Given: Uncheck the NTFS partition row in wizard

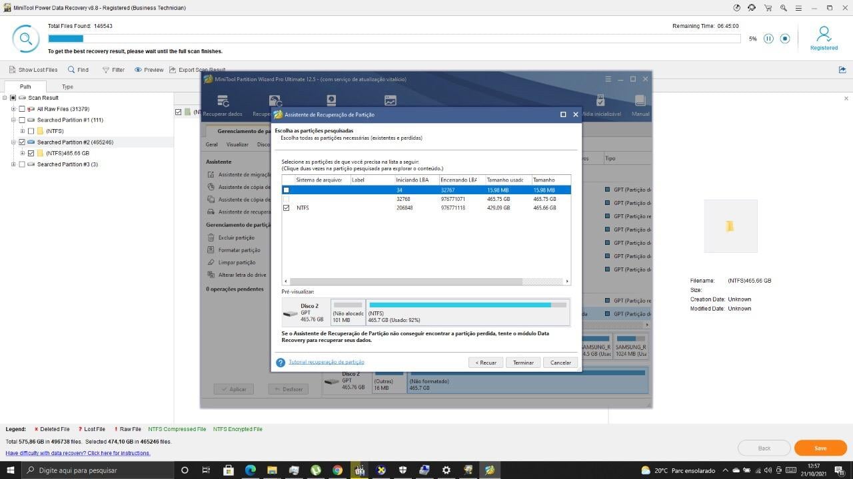Looking at the screenshot, I should (x=287, y=208).
